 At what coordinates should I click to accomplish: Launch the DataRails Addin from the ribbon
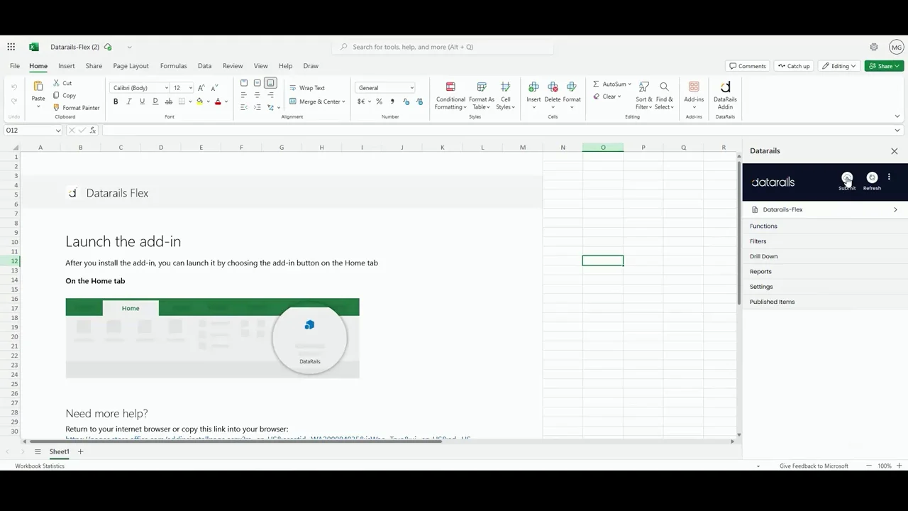[725, 95]
